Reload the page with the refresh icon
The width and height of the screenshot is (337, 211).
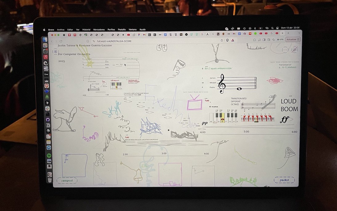pos(61,41)
